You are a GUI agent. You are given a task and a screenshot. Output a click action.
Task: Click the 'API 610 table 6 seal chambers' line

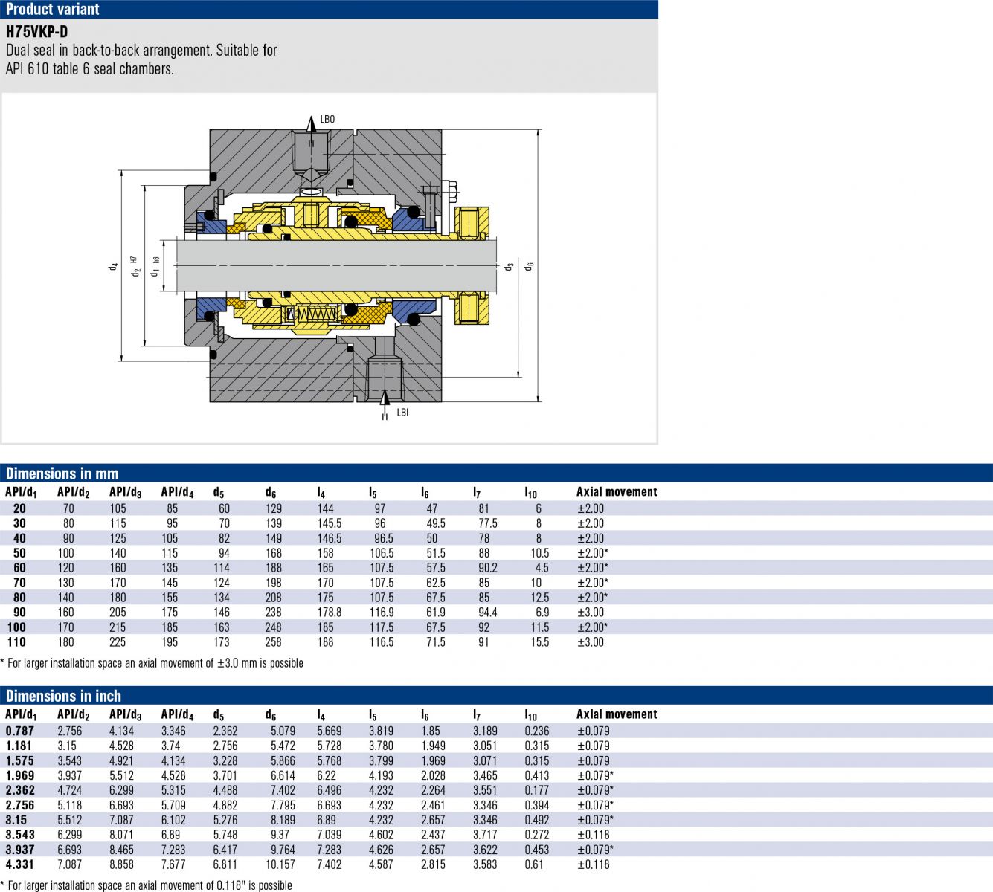point(89,68)
